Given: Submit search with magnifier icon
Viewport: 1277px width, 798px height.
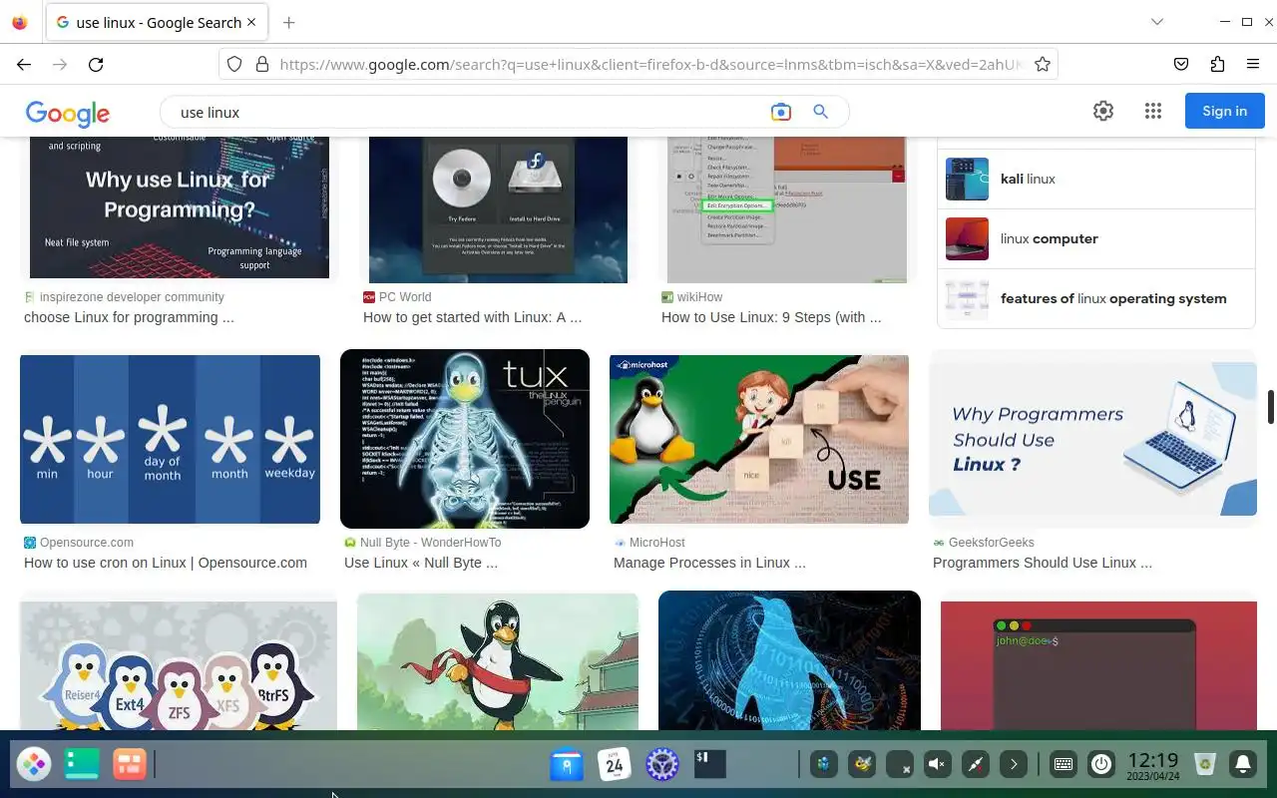Looking at the screenshot, I should 821,112.
